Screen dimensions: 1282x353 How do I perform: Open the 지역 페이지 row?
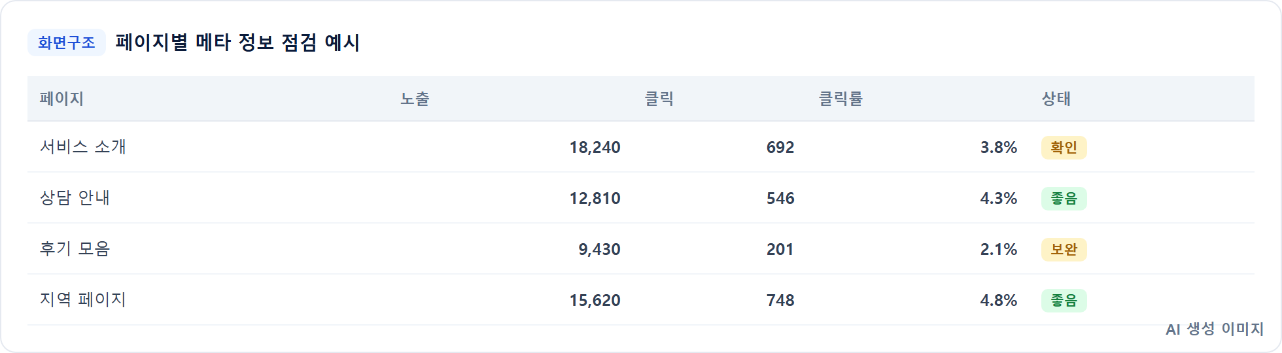(x=641, y=300)
